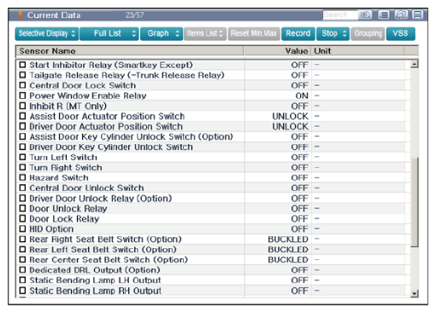Click the search magnifier icon
Screen dimensions: 436x313
click(365, 14)
